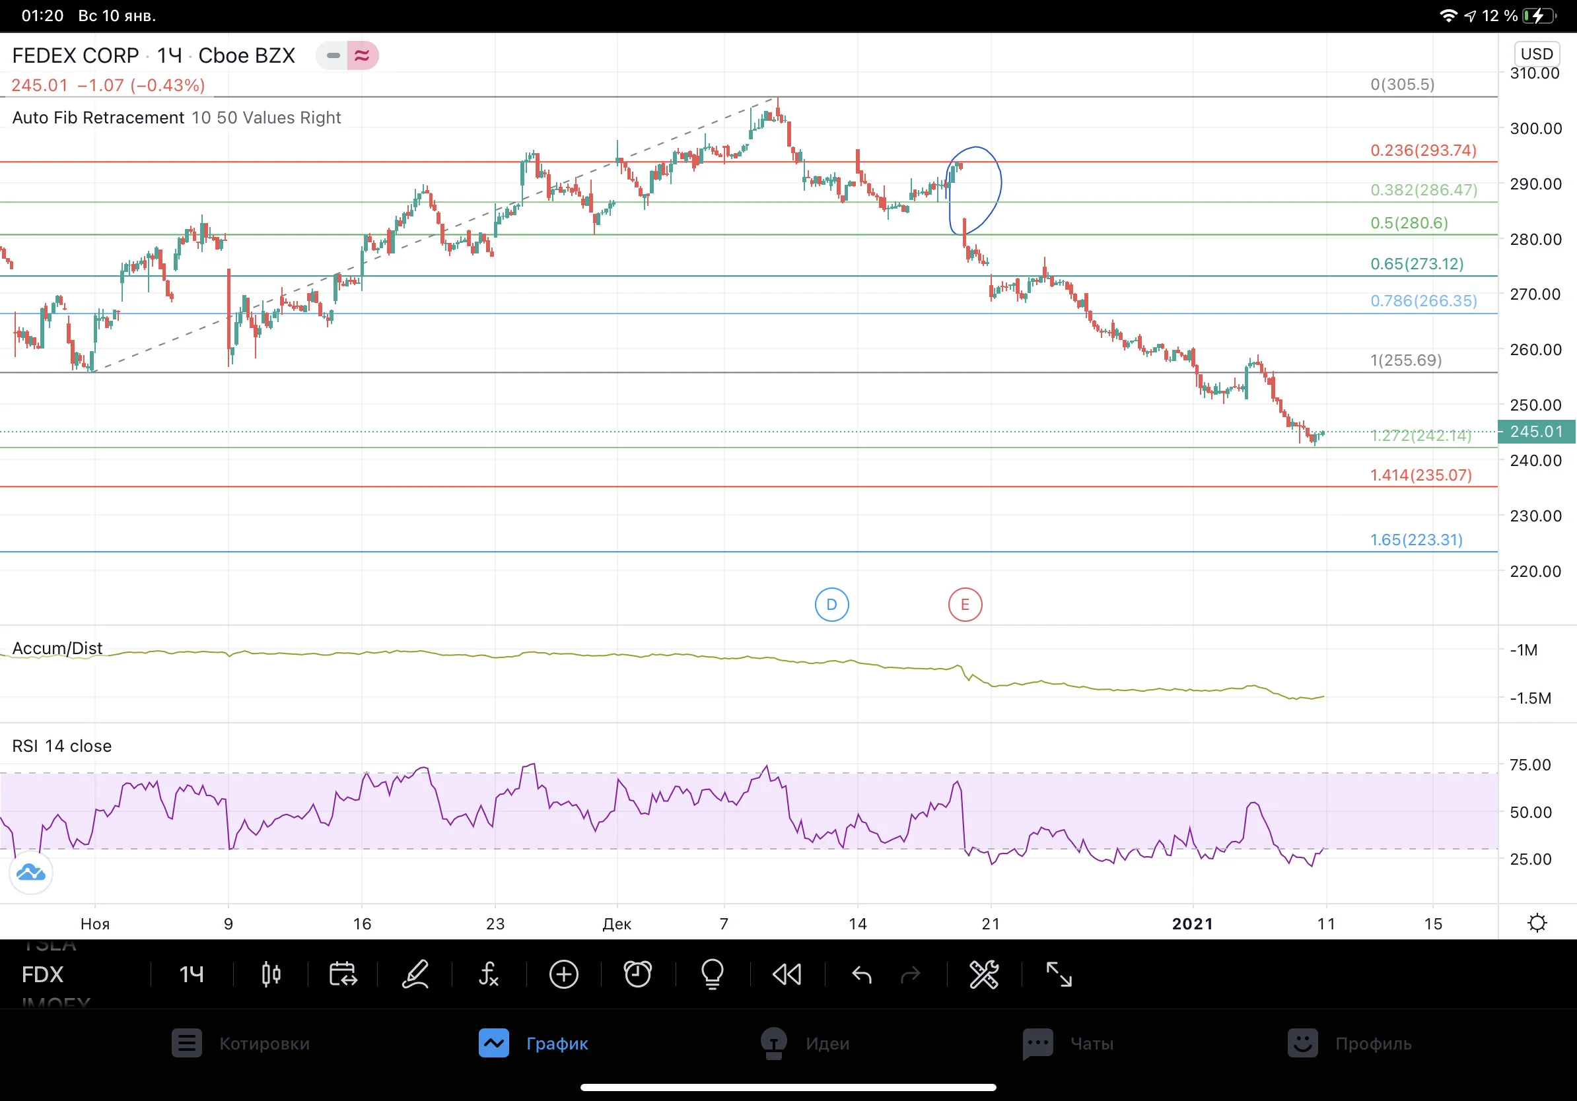This screenshot has height=1101, width=1577.
Task: Open the FDX symbol selector
Action: click(42, 975)
